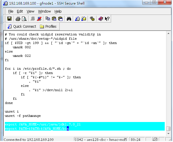Click the scrollbar down arrow
This screenshot has height=142, width=173.
168,134
